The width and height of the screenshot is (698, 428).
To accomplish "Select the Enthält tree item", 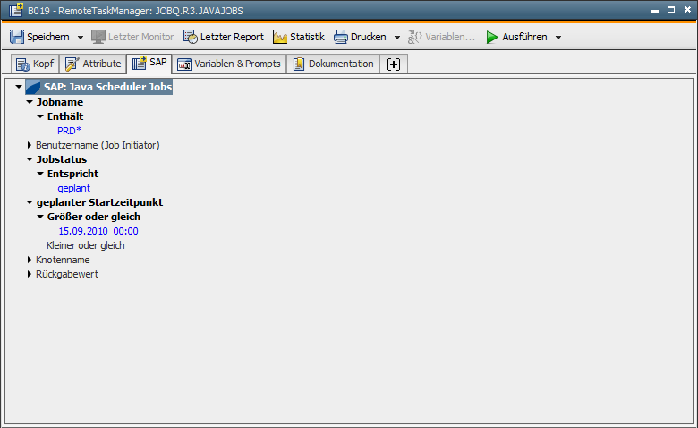I will (x=65, y=116).
